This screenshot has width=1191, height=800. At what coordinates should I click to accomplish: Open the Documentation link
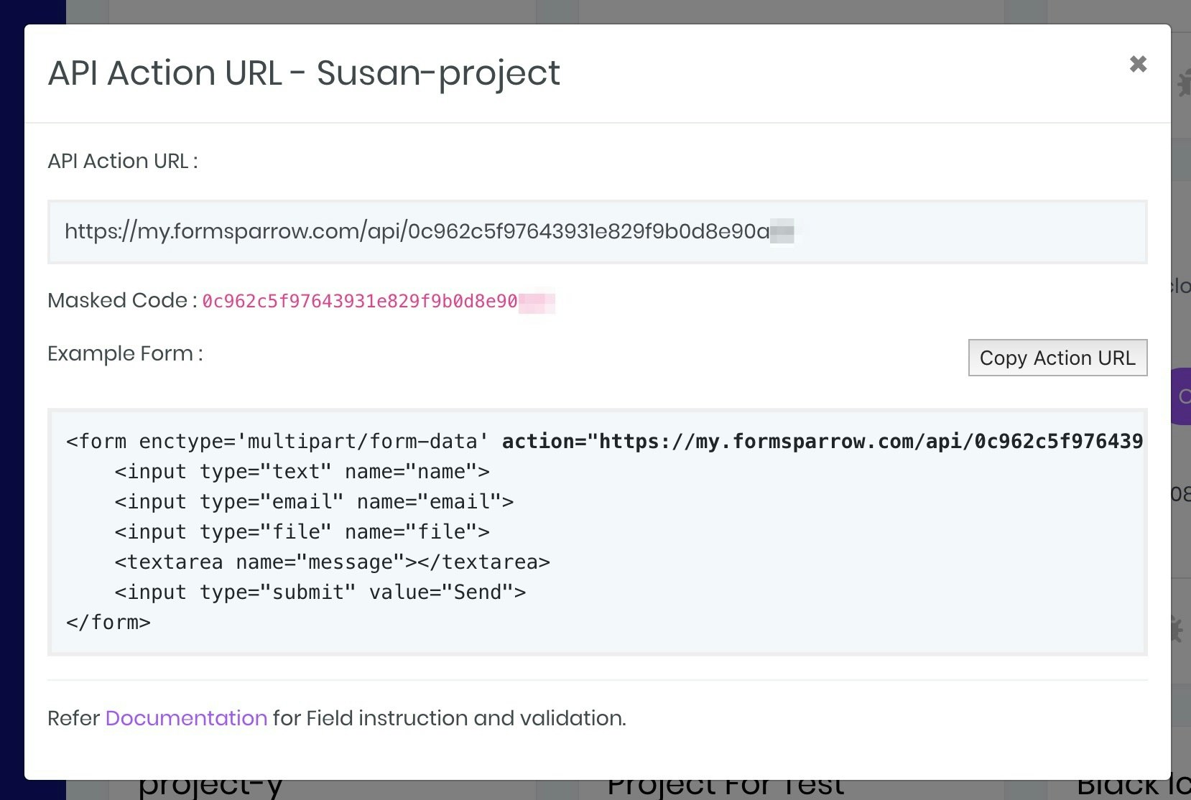pos(186,718)
